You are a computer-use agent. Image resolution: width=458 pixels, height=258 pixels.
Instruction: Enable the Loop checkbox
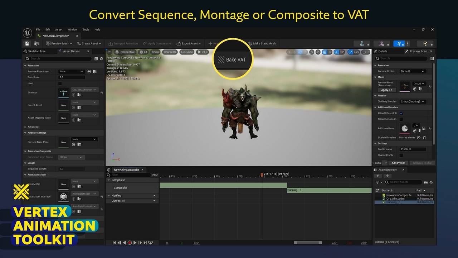(60, 83)
